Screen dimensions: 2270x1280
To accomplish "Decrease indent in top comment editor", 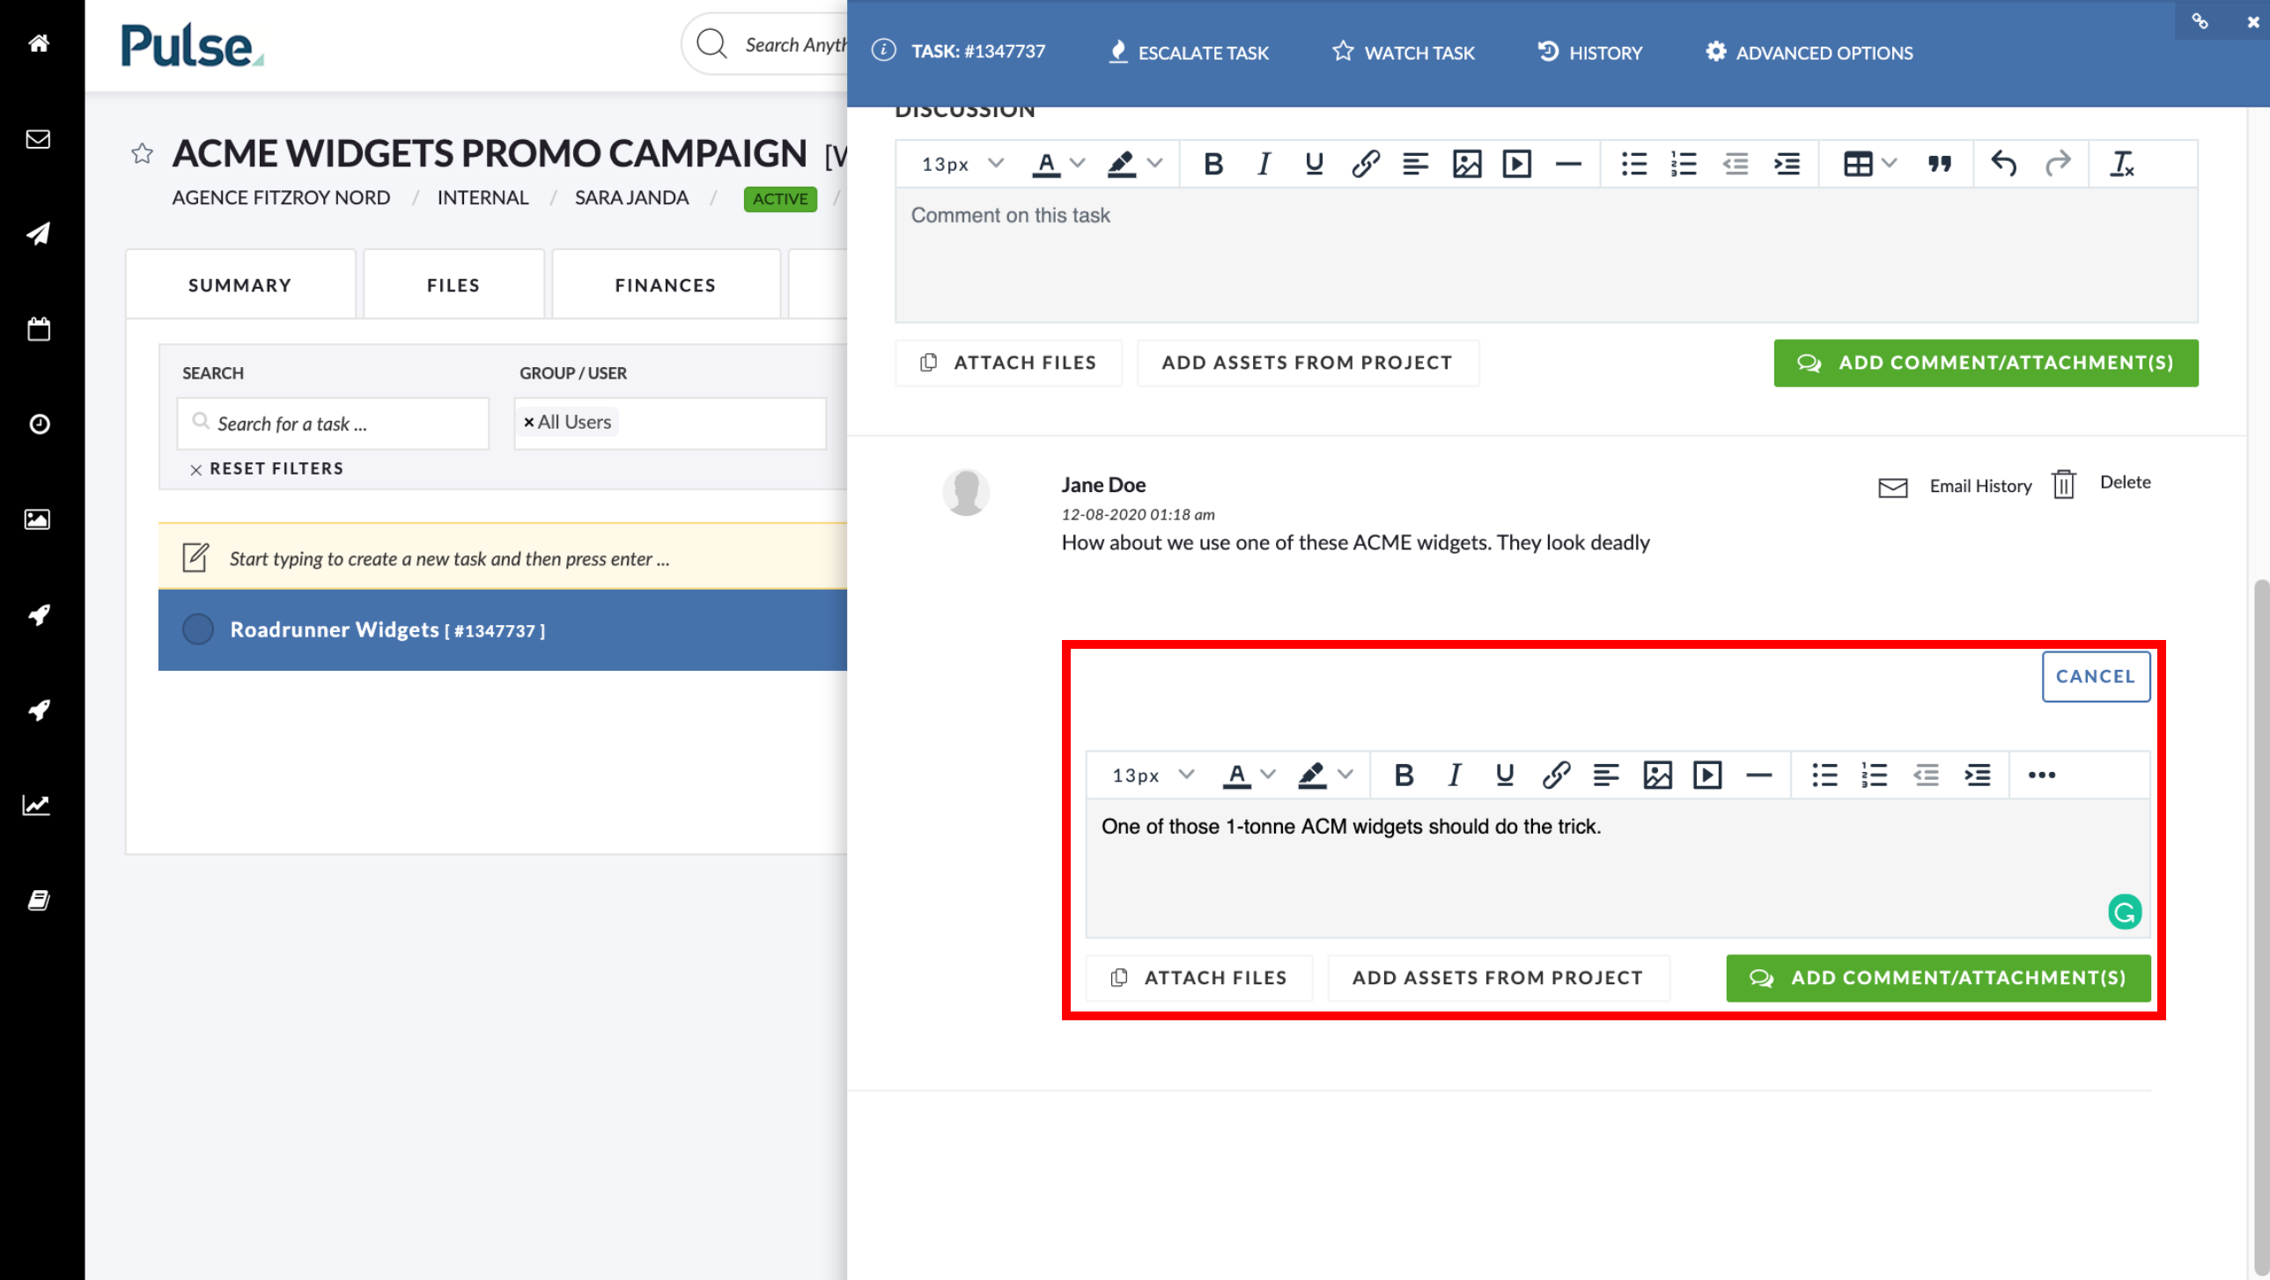I will point(1736,164).
